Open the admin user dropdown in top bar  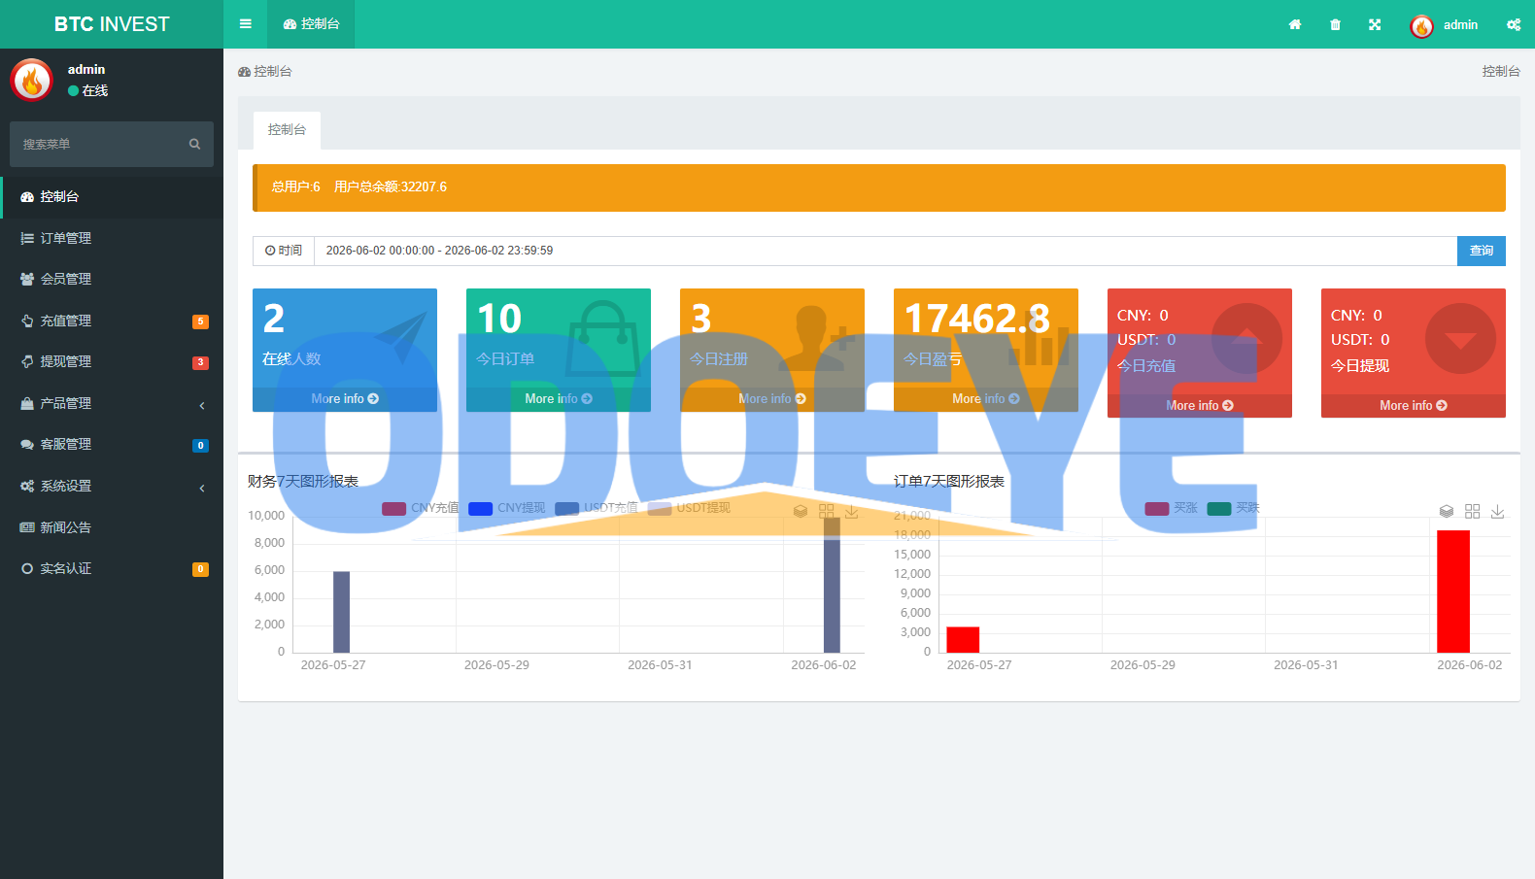[x=1444, y=24]
